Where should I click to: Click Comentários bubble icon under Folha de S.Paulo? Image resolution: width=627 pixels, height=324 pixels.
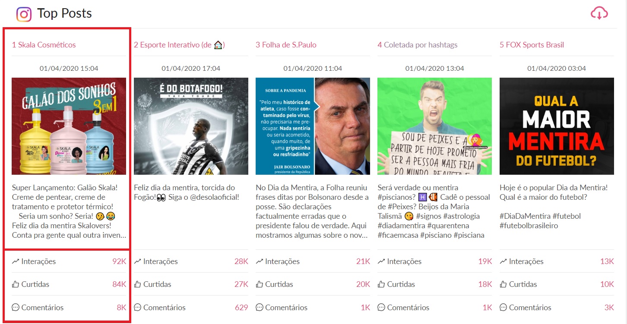point(260,308)
